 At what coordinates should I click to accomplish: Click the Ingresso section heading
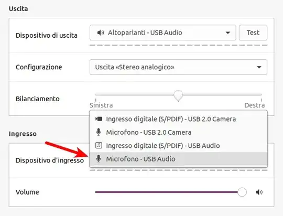point(23,134)
